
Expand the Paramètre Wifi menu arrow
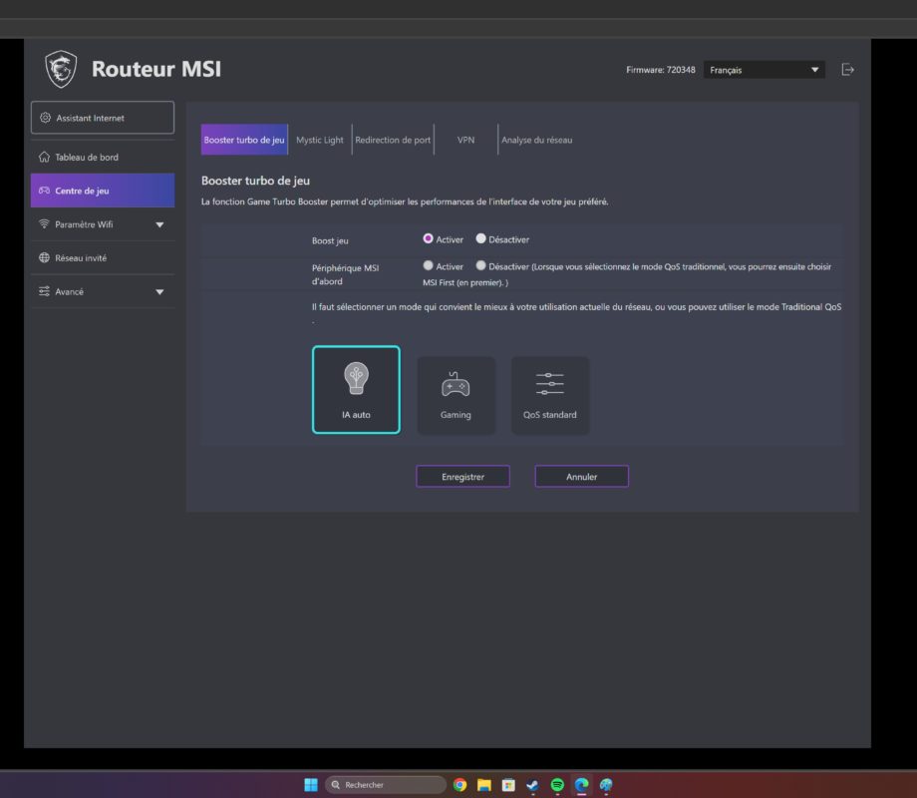click(159, 224)
